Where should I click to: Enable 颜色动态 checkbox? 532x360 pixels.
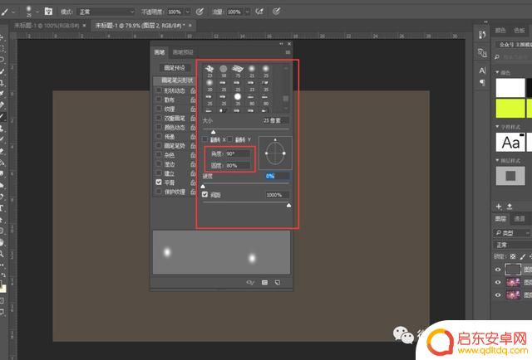[159, 127]
